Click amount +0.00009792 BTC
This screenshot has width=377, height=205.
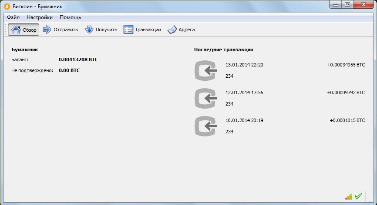tap(346, 93)
